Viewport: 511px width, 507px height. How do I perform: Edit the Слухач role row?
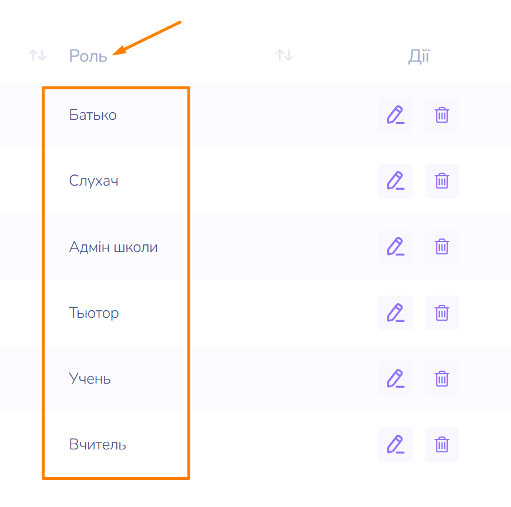click(x=395, y=181)
